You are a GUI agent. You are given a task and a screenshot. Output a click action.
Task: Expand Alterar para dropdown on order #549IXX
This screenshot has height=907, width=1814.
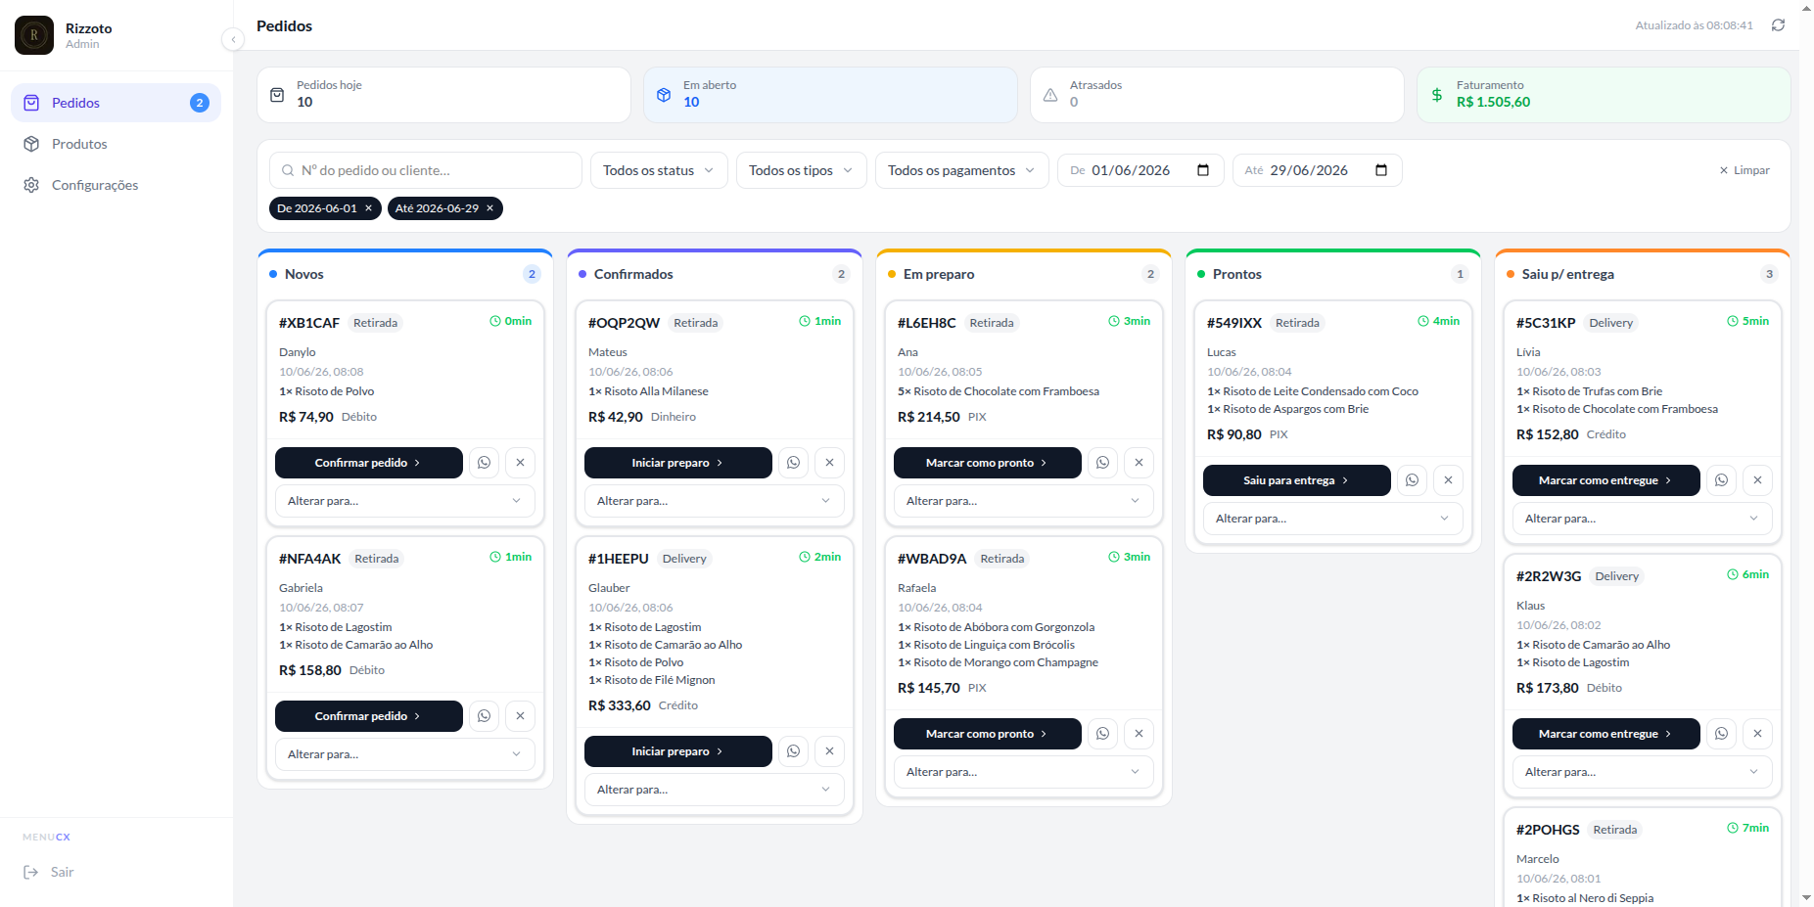(1333, 519)
